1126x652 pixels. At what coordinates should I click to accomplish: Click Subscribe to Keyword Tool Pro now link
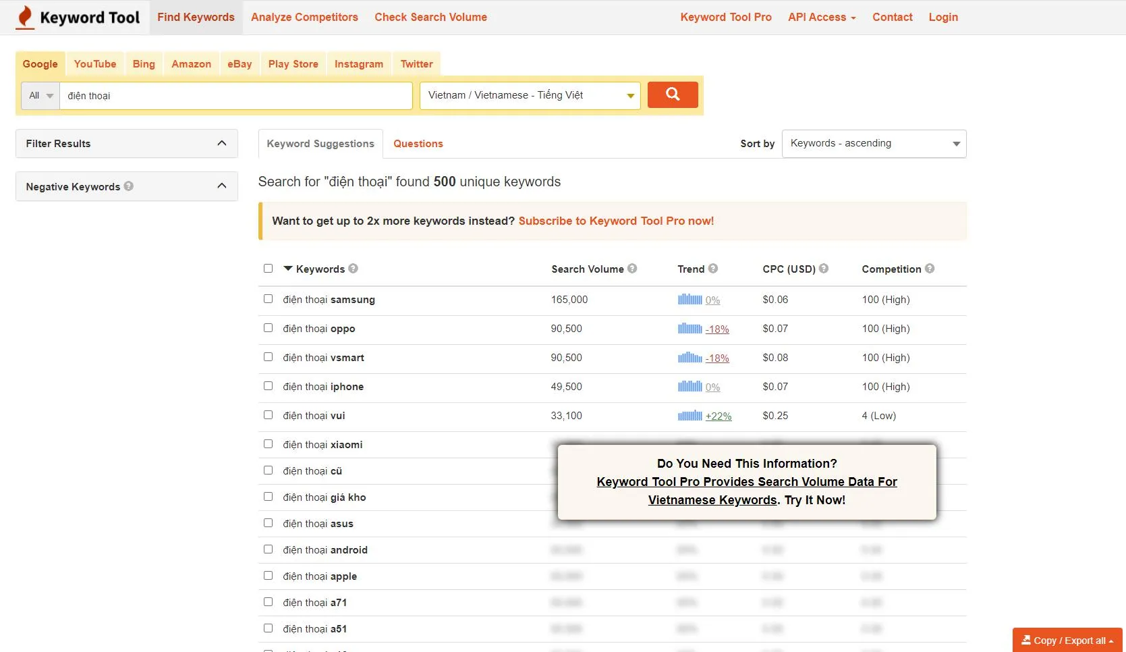coord(616,221)
